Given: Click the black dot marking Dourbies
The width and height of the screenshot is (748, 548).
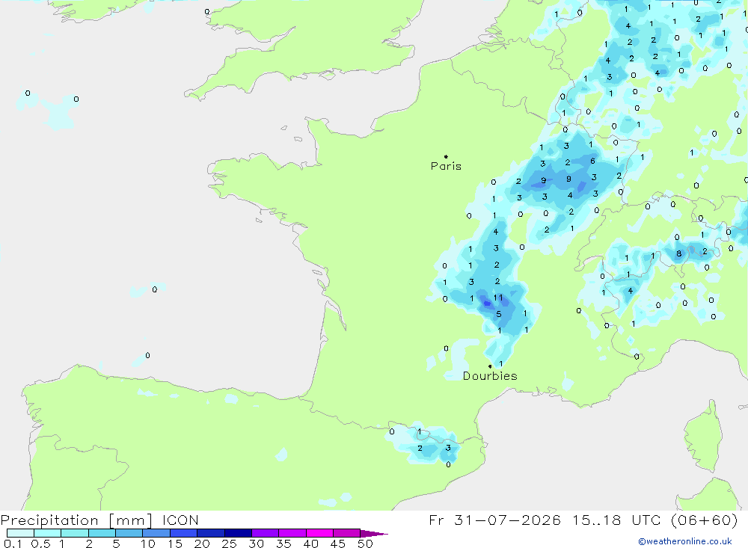Looking at the screenshot, I should [x=490, y=366].
